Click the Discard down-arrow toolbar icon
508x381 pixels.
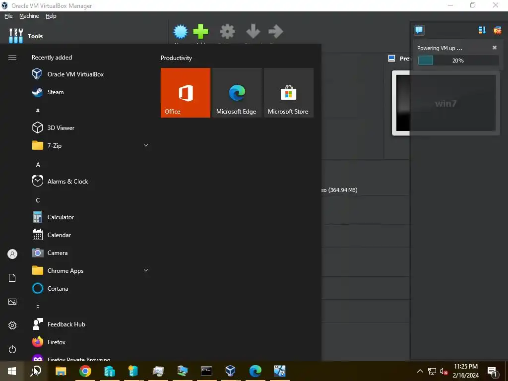(x=253, y=32)
